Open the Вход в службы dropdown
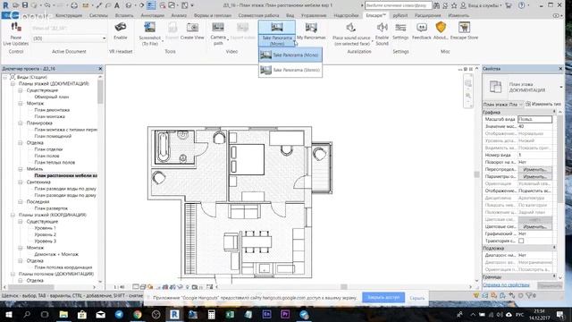The image size is (572, 322). [x=484, y=5]
